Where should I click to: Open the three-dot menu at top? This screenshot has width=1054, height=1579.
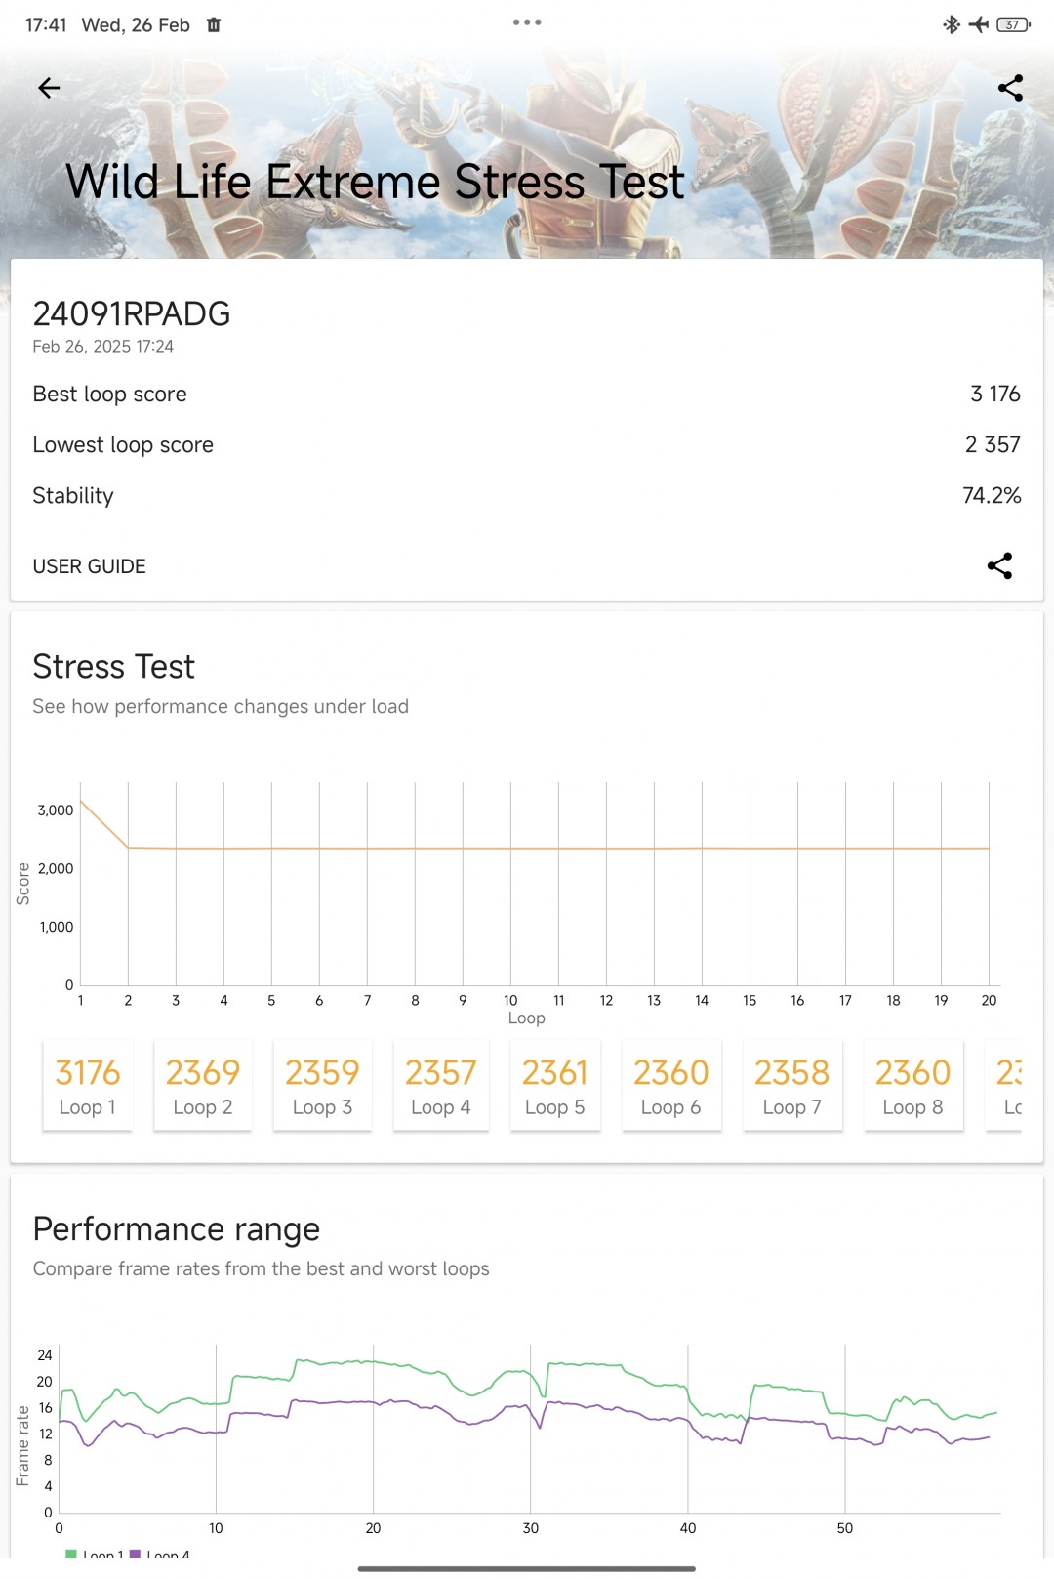[527, 22]
